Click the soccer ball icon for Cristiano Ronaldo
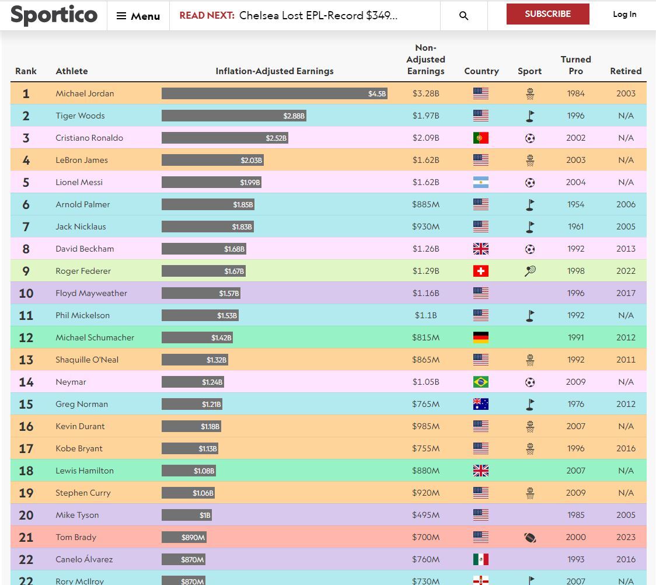The image size is (656, 585). (x=529, y=138)
